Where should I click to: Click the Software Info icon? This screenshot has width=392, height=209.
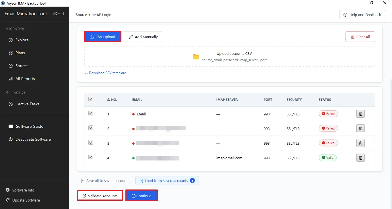click(x=7, y=190)
